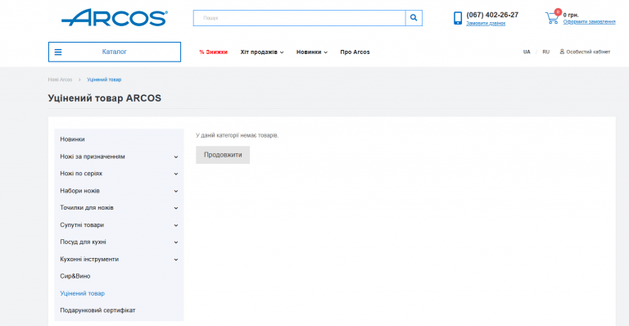Open Сир&Вино category
629x326 pixels.
click(x=75, y=276)
